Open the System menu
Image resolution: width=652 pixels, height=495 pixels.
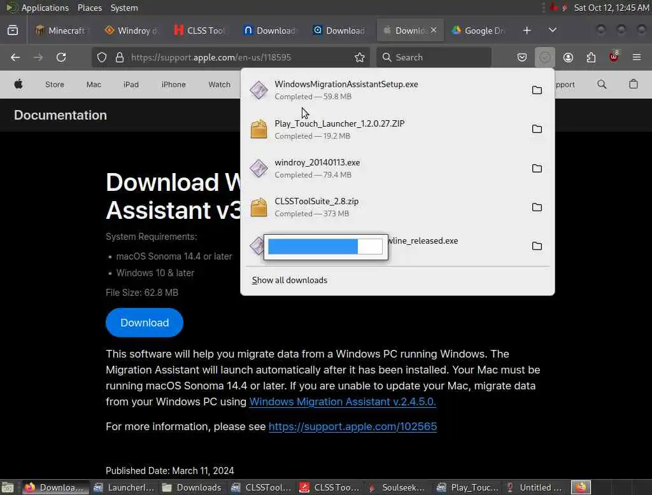point(124,8)
